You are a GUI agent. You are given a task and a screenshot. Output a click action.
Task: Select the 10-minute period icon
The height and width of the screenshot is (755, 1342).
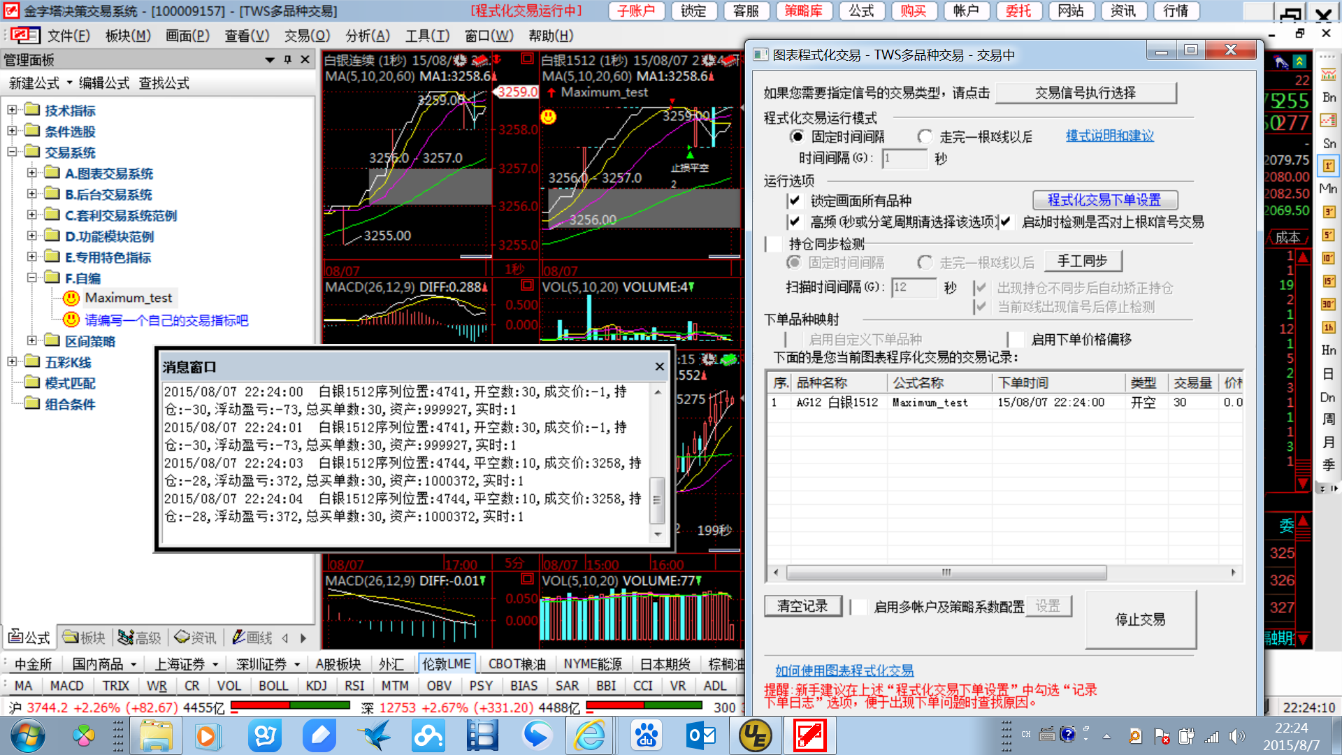(1329, 258)
